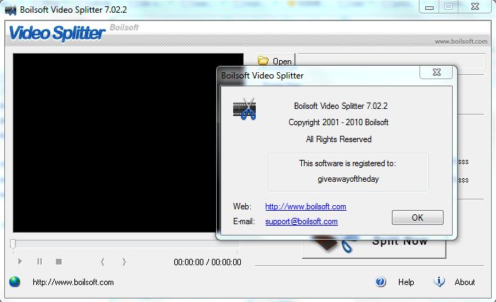This screenshot has height=302, width=496.
Task: Set start point with the left brace icon
Action: click(x=103, y=262)
